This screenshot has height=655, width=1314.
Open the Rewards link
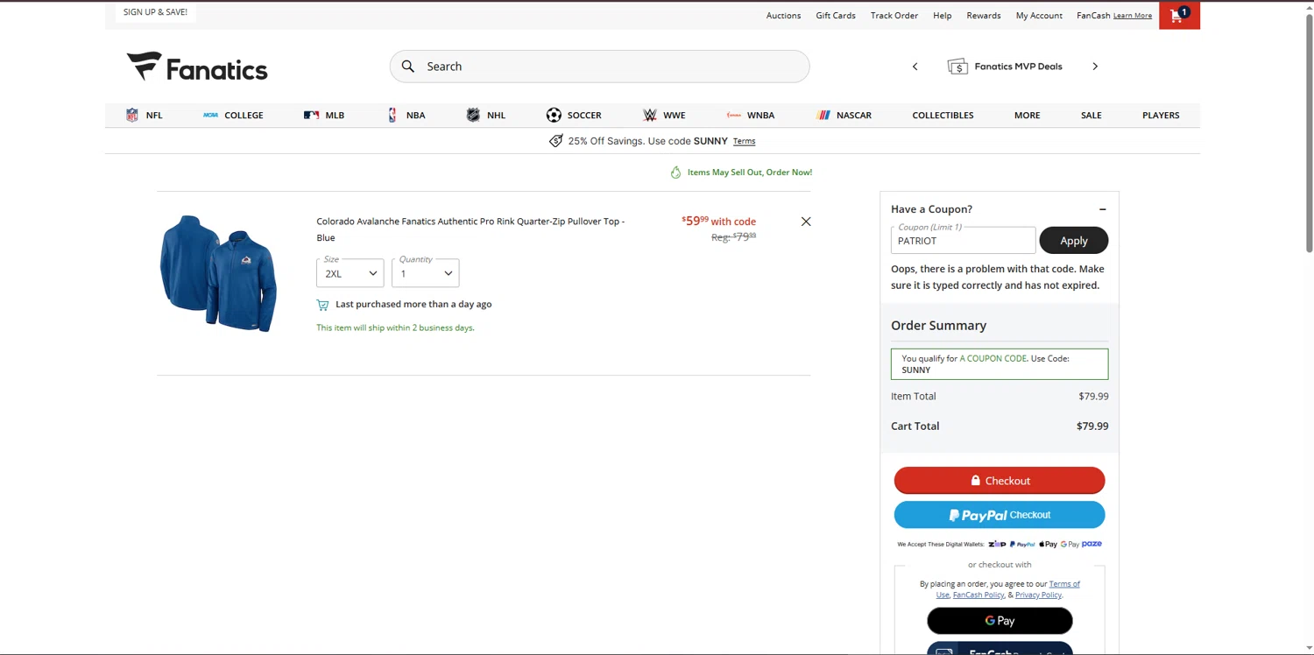tap(984, 16)
